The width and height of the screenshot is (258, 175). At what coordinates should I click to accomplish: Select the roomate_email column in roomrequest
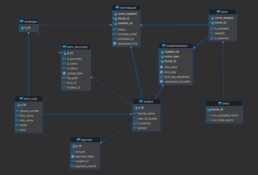point(127,34)
